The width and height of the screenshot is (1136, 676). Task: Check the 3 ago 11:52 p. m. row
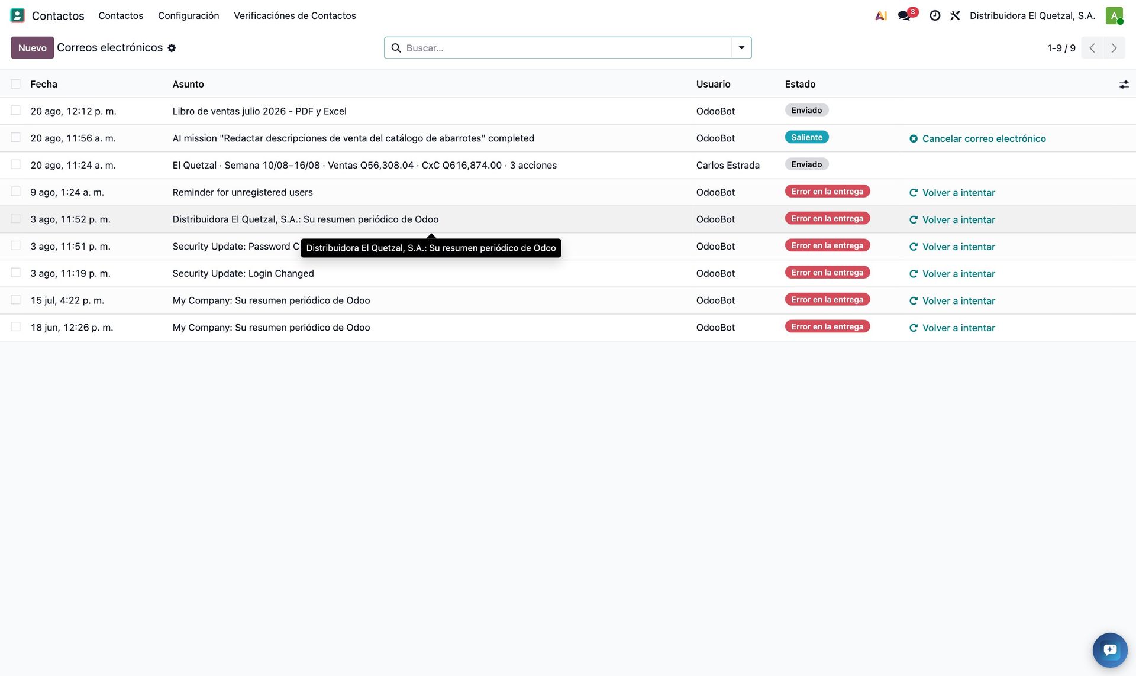[15, 219]
